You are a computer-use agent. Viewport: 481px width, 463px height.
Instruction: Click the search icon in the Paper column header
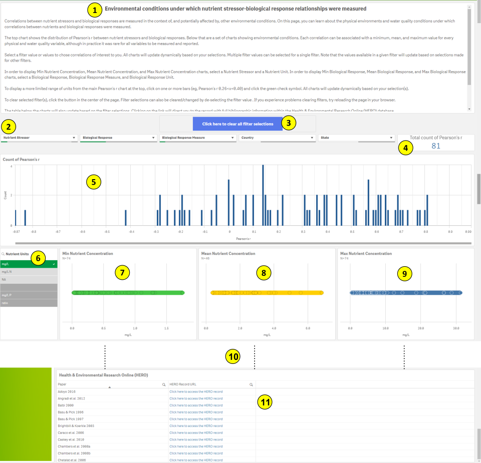(x=164, y=384)
